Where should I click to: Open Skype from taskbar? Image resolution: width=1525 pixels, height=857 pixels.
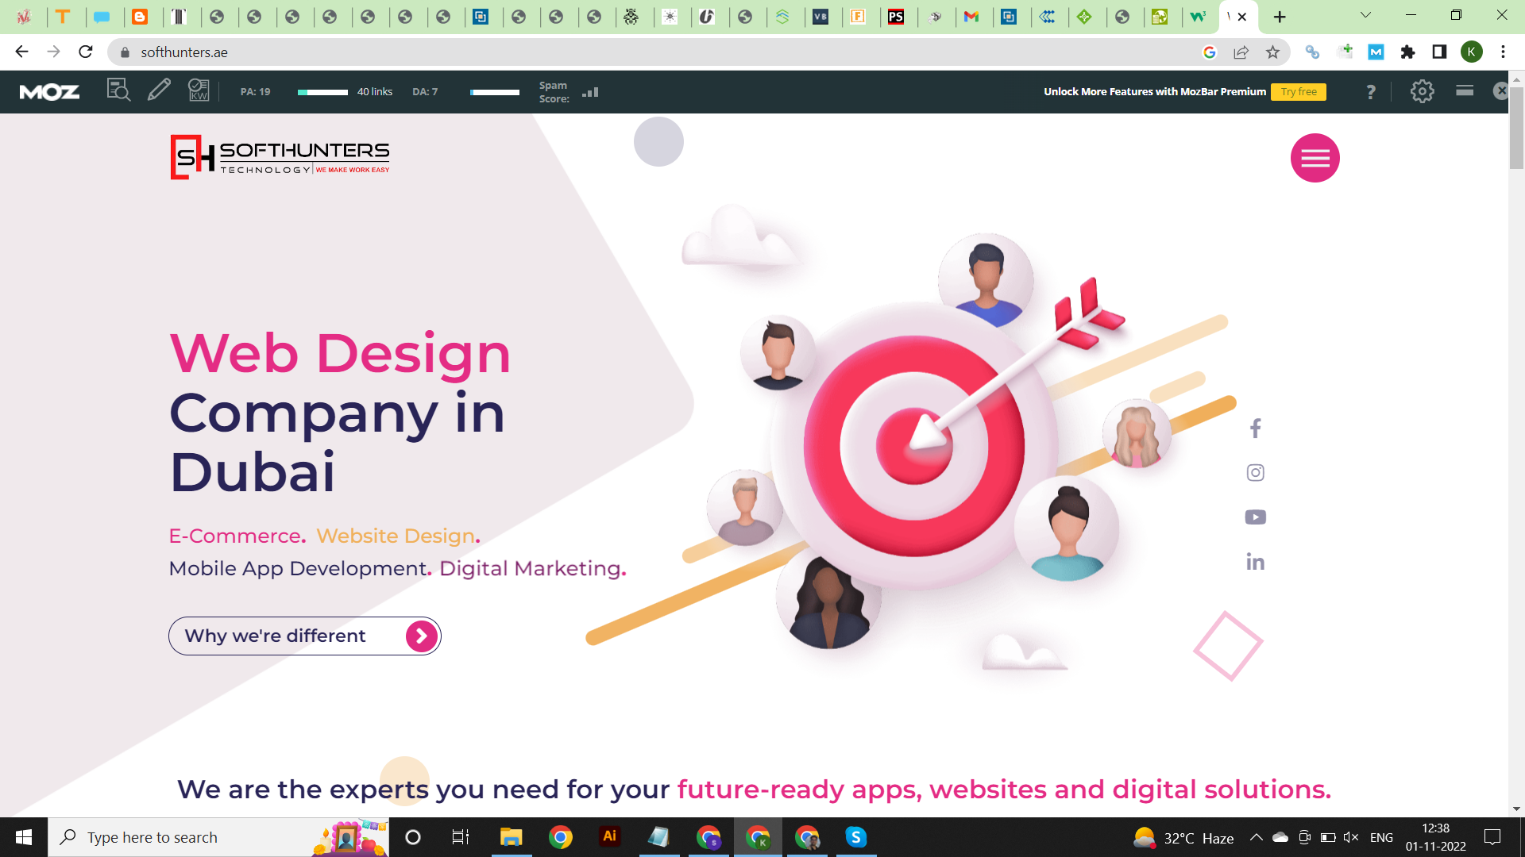856,837
